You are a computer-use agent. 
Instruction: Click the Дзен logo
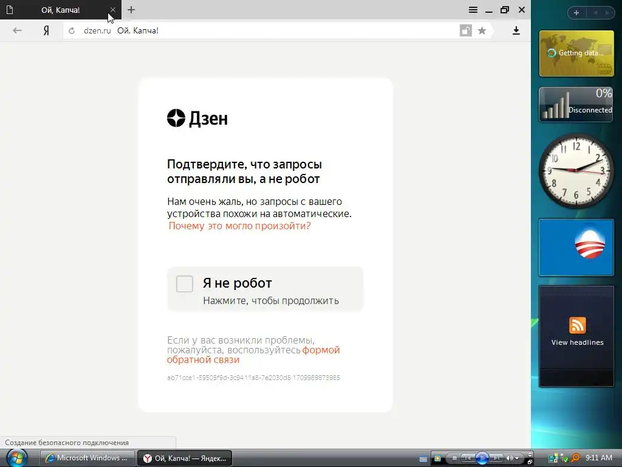pos(197,118)
